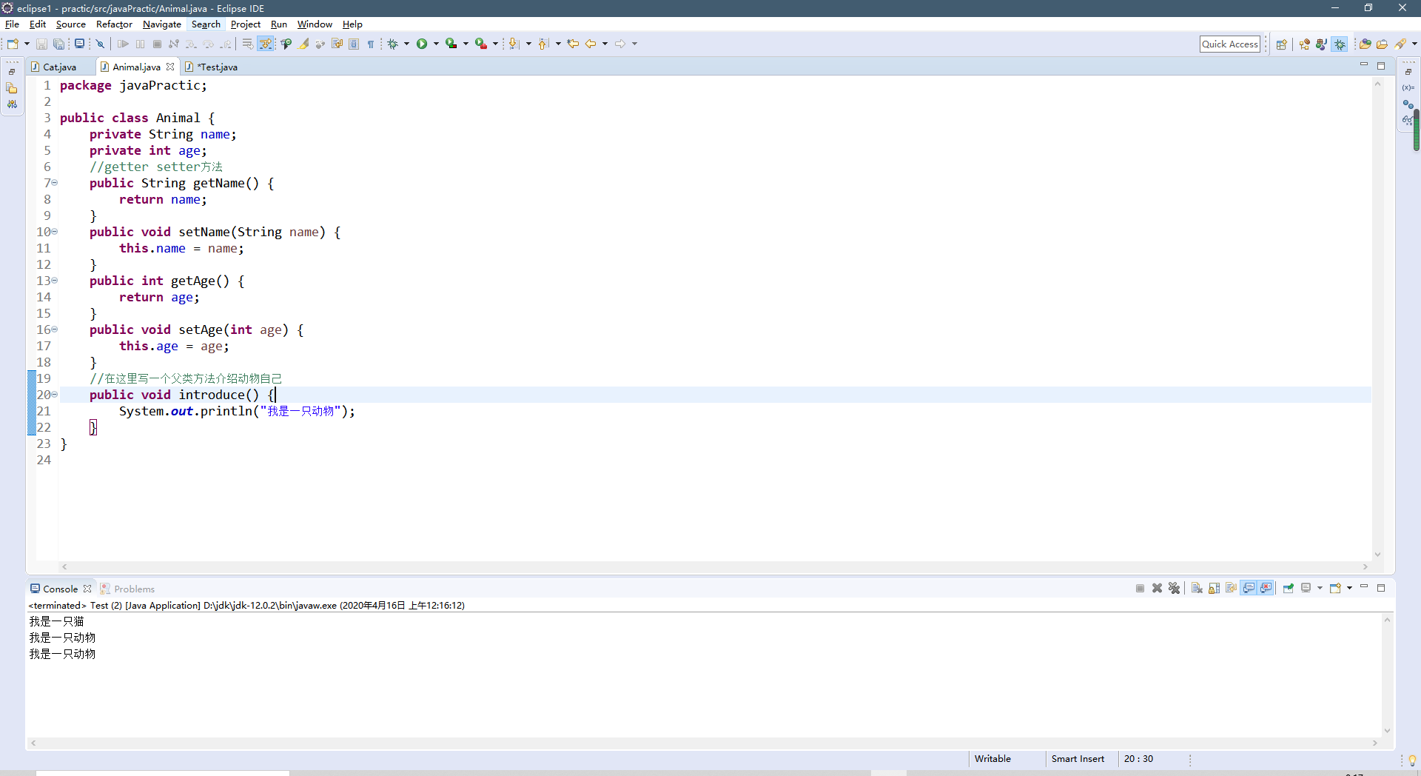Image resolution: width=1421 pixels, height=776 pixels.
Task: Open the Navigate menu
Action: (x=162, y=24)
